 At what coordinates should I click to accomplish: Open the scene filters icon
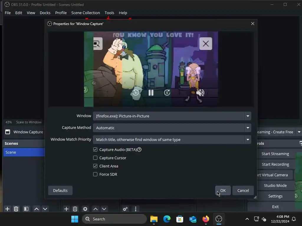click(x=26, y=209)
